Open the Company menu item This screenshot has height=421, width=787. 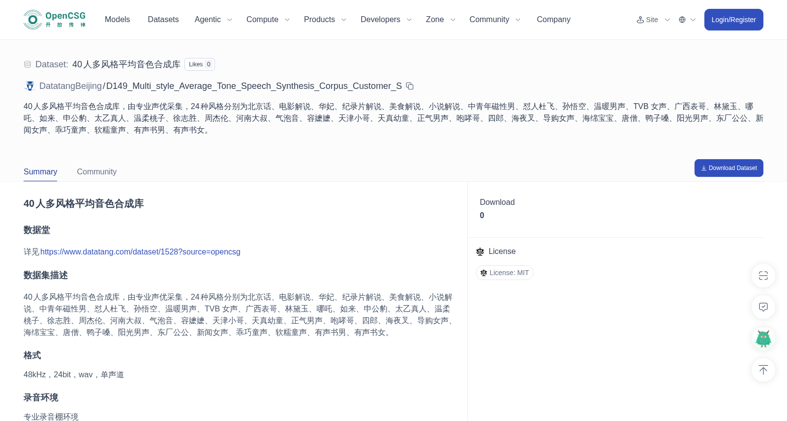click(553, 20)
